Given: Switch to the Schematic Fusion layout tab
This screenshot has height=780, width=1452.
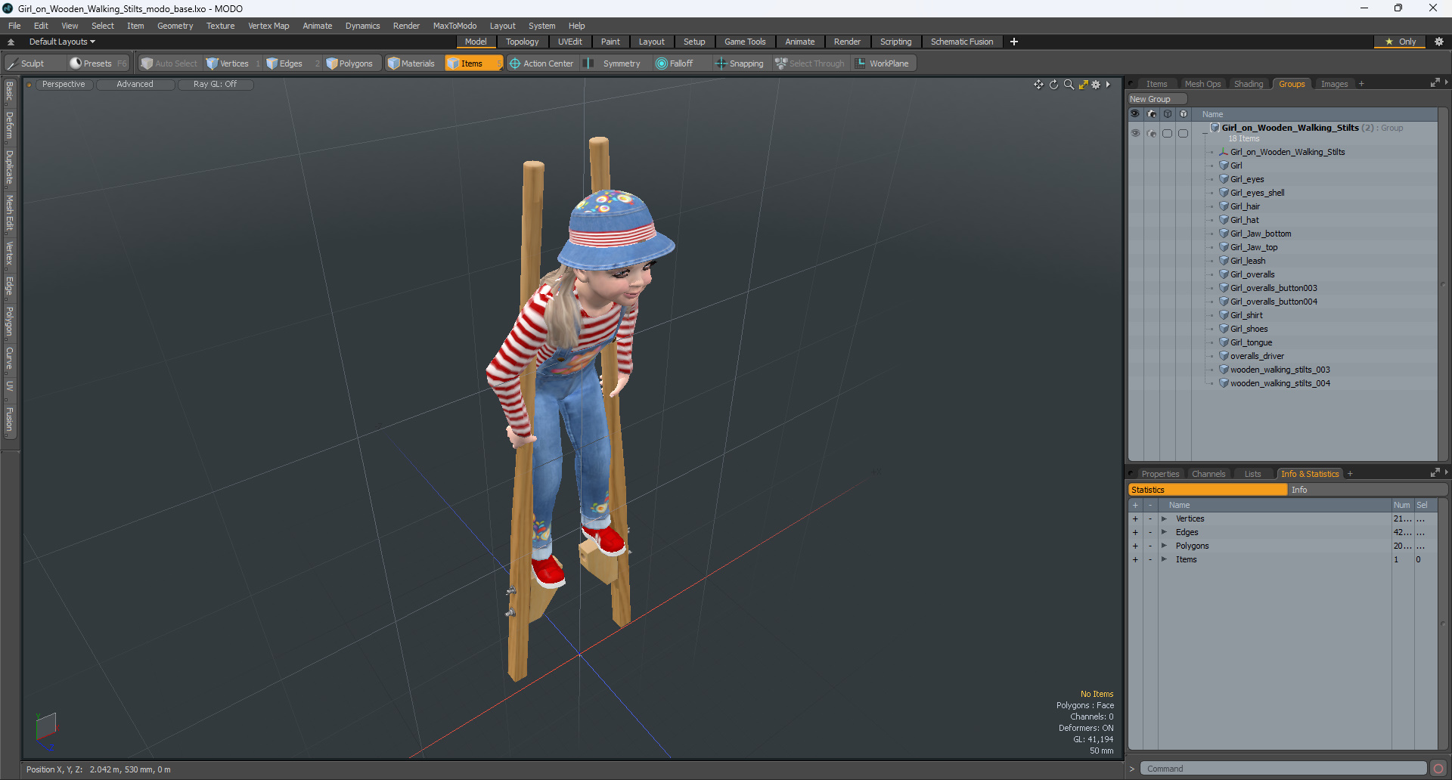Looking at the screenshot, I should point(962,42).
